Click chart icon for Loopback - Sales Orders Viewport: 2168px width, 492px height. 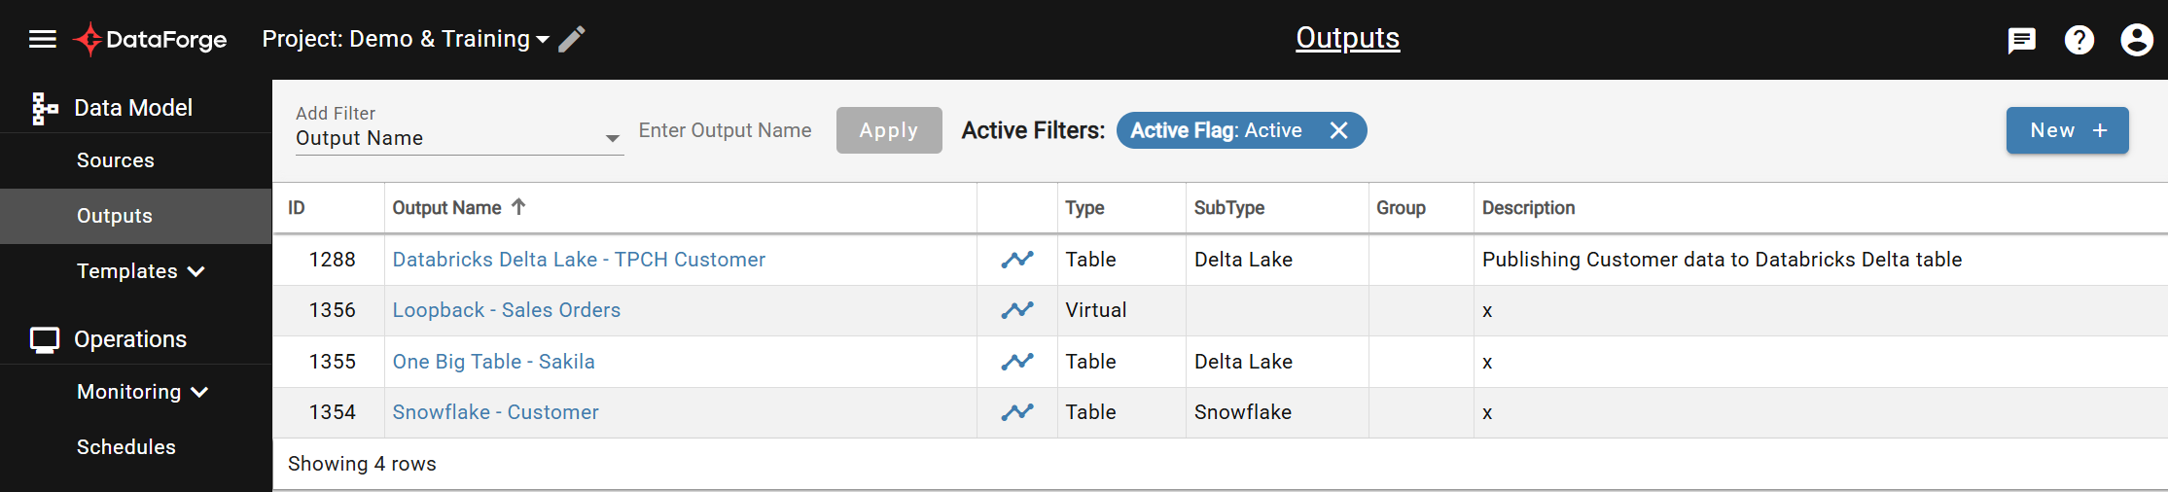pos(1017,310)
